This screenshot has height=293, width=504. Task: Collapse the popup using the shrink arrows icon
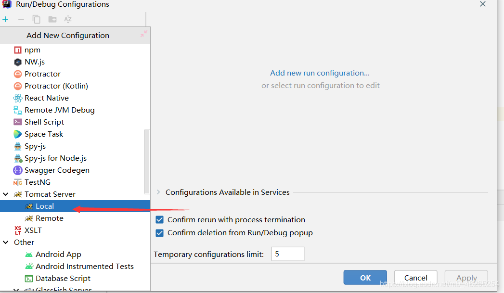click(143, 34)
